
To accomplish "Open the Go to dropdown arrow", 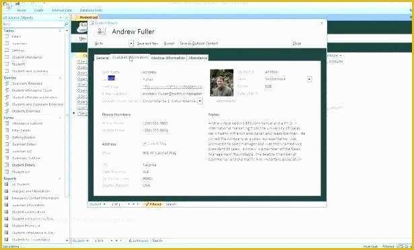I will point(131,43).
